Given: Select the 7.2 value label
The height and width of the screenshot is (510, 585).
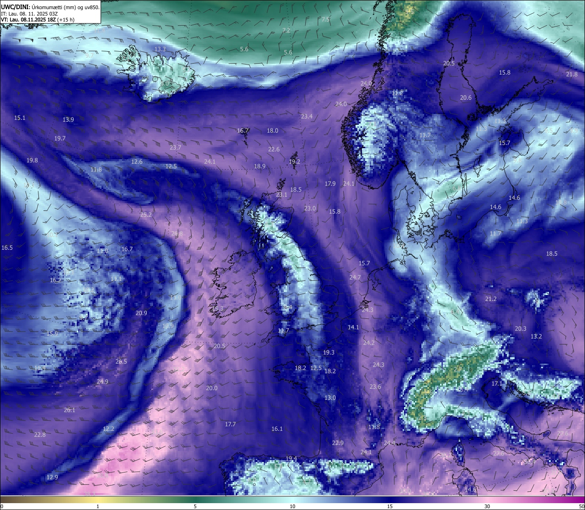Looking at the screenshot, I should pyautogui.click(x=286, y=30).
